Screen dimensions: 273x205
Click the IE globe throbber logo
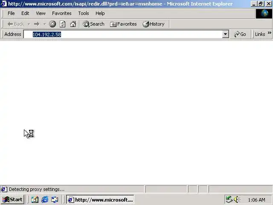(x=264, y=14)
